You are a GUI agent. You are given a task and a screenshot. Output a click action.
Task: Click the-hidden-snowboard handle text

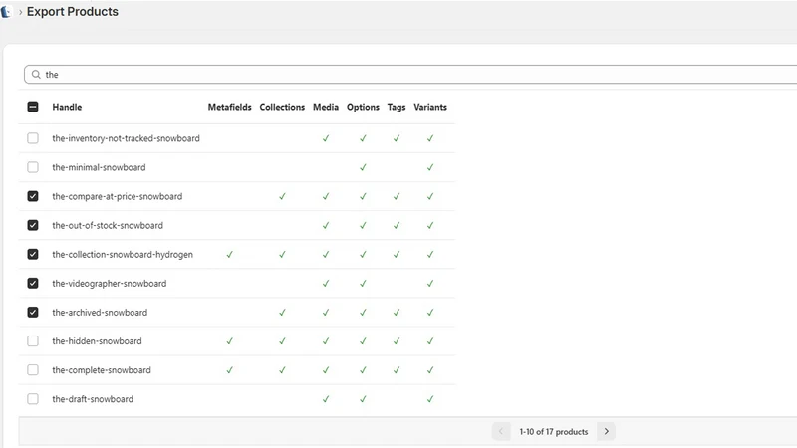point(97,340)
